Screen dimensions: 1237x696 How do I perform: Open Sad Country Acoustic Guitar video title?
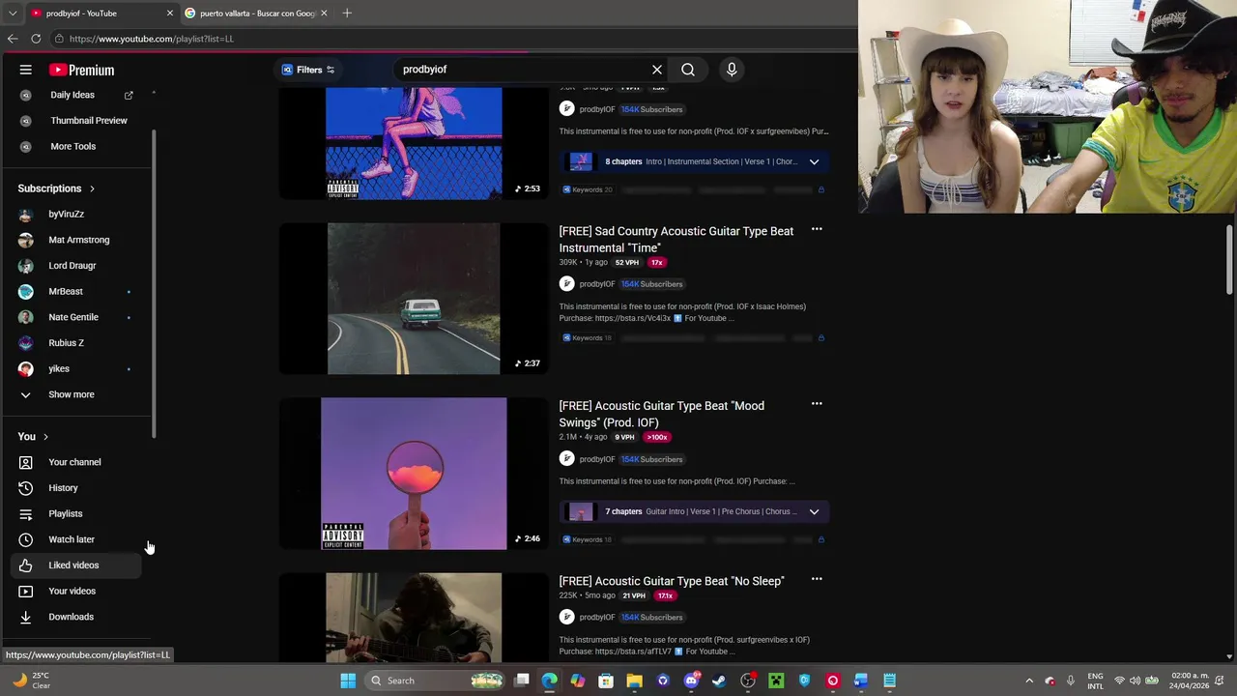tap(676, 240)
